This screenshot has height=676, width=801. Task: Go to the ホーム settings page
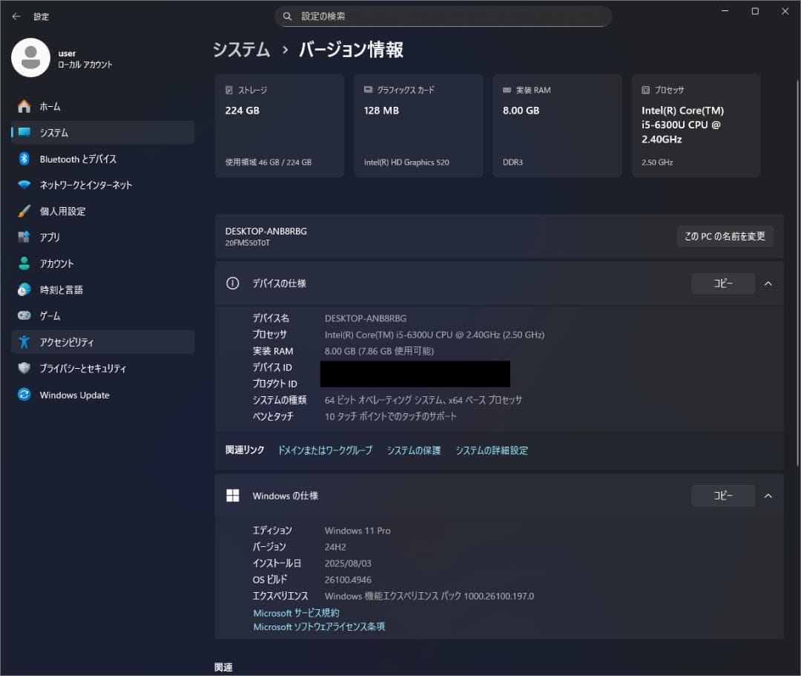click(52, 106)
